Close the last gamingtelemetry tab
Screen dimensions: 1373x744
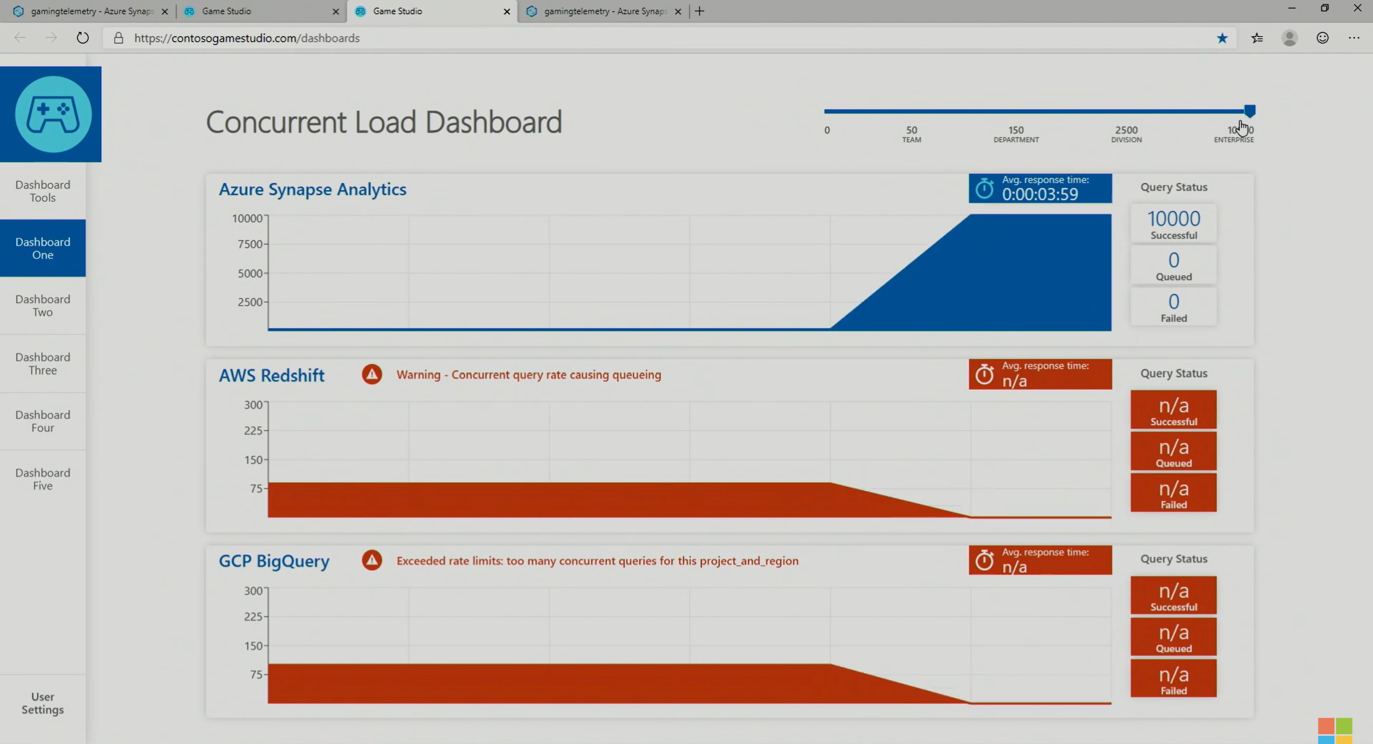click(678, 11)
